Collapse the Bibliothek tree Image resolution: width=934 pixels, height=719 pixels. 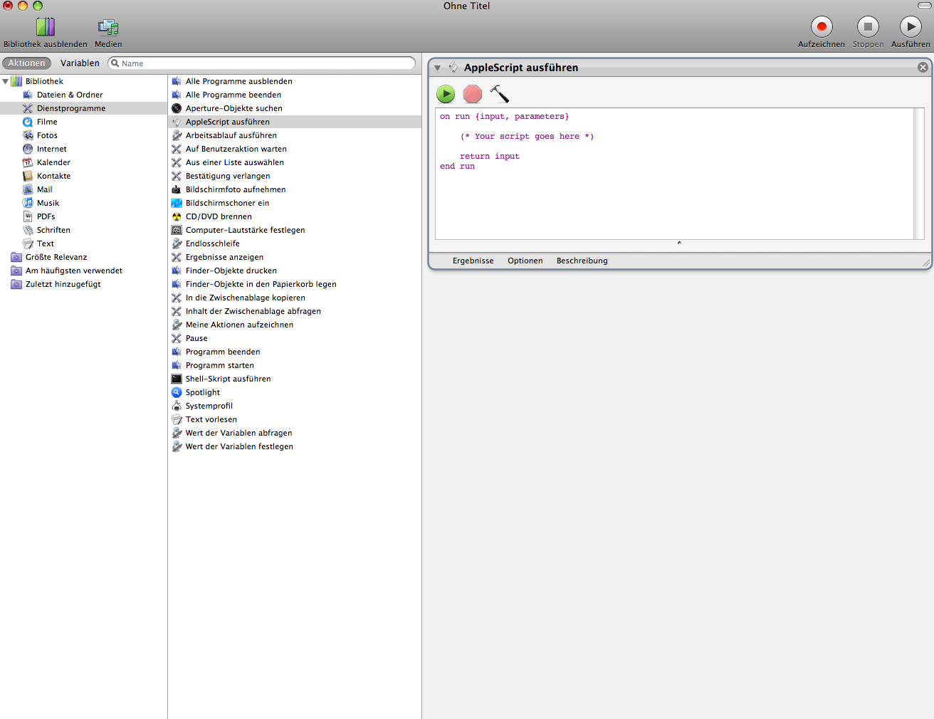6,81
